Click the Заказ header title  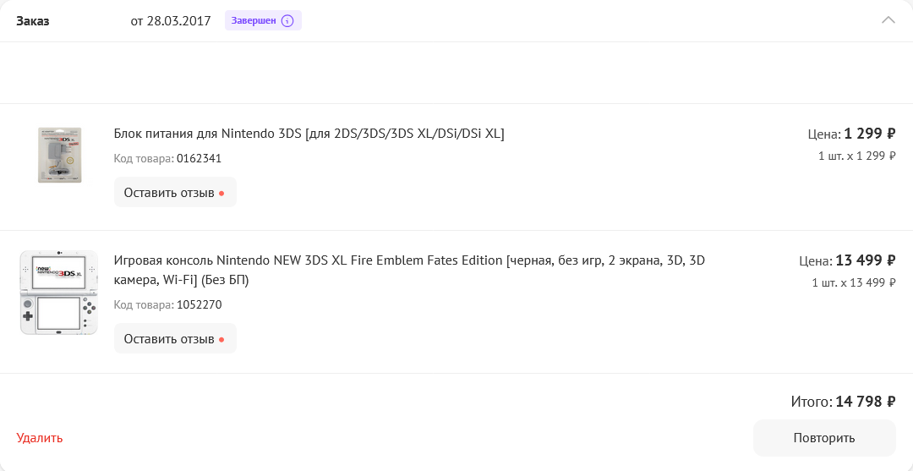[x=33, y=21]
